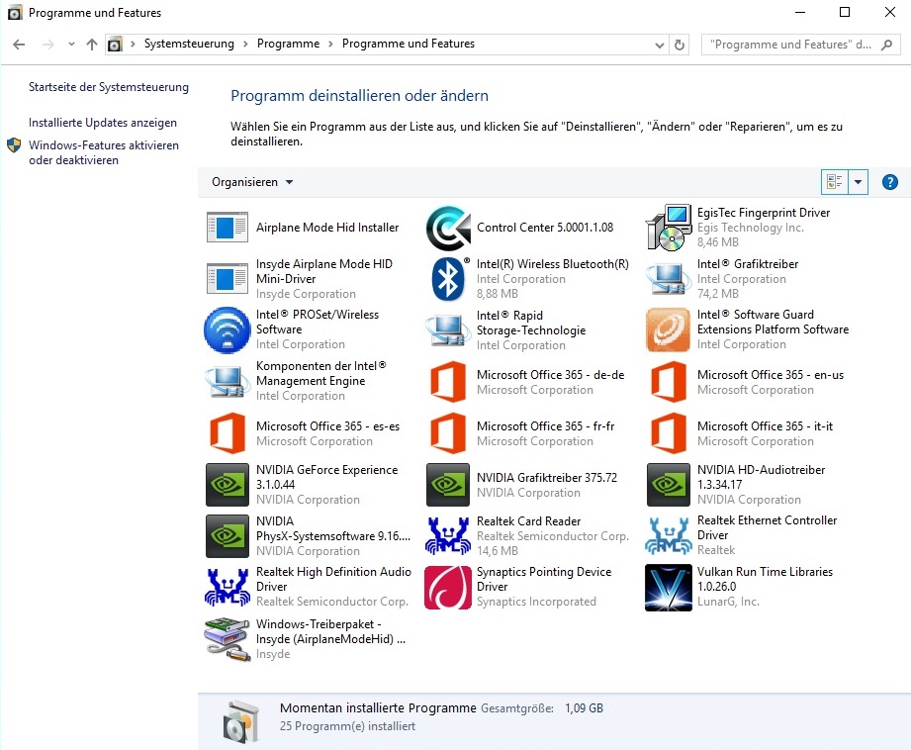Open the Organisieren dropdown menu
This screenshot has width=911, height=750.
[252, 182]
